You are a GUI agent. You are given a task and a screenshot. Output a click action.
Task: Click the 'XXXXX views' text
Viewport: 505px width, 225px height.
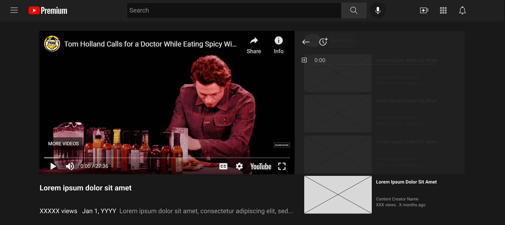pyautogui.click(x=58, y=211)
